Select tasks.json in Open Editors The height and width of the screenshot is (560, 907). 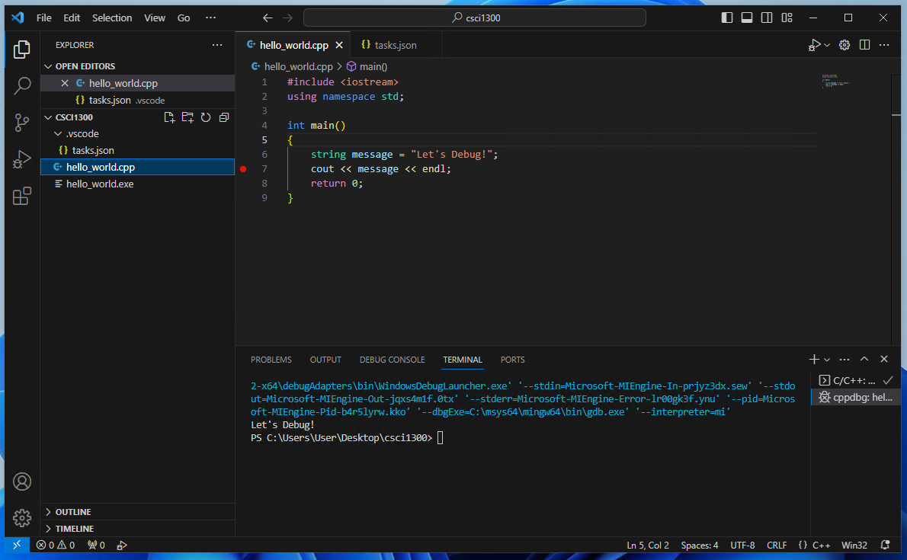coord(138,100)
